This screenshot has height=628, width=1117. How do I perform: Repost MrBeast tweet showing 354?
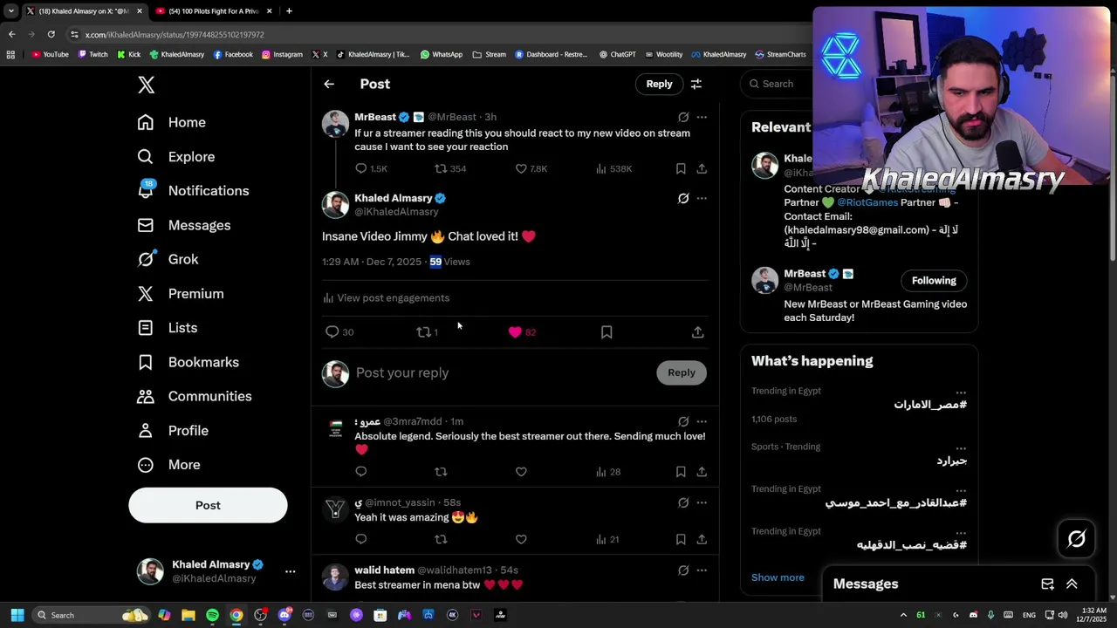(450, 168)
